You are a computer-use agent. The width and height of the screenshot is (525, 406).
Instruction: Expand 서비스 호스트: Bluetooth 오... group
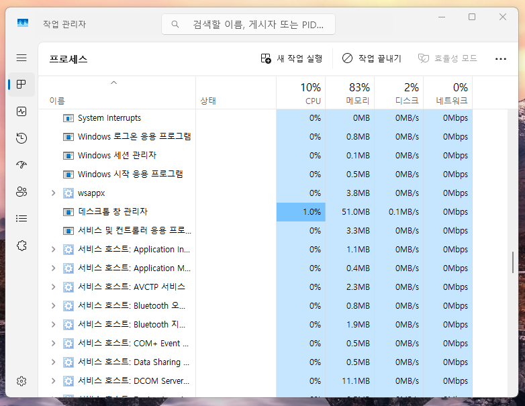tap(53, 305)
